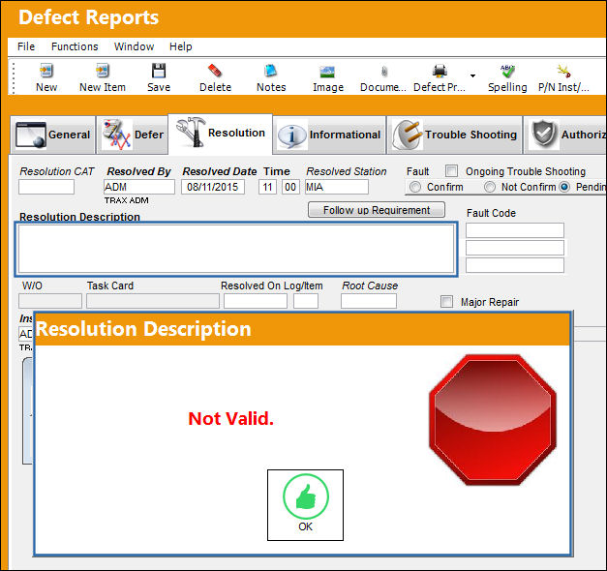Click the Resolved By field

tap(139, 187)
